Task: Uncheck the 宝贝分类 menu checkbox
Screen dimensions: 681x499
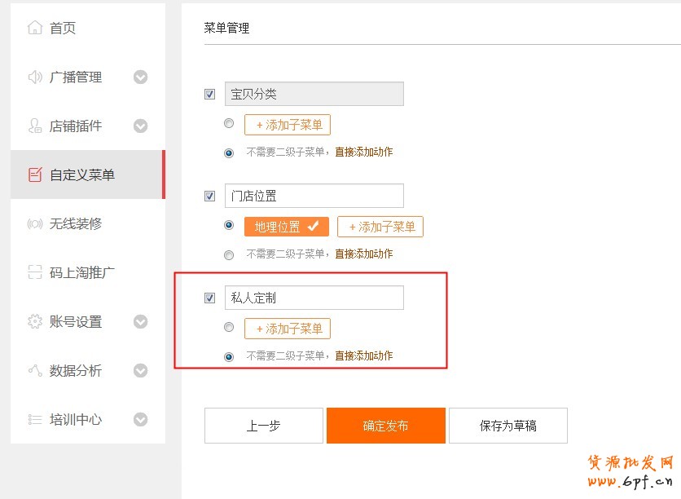Action: click(210, 95)
